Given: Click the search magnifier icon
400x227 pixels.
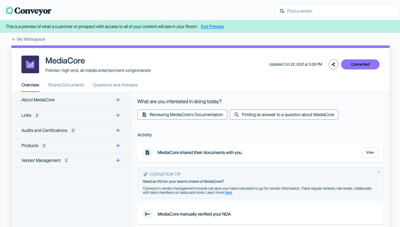Looking at the screenshot, I should (x=282, y=11).
